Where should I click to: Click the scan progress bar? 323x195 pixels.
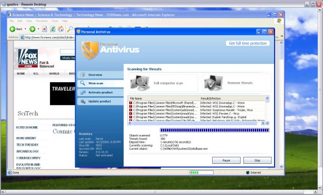214,130
